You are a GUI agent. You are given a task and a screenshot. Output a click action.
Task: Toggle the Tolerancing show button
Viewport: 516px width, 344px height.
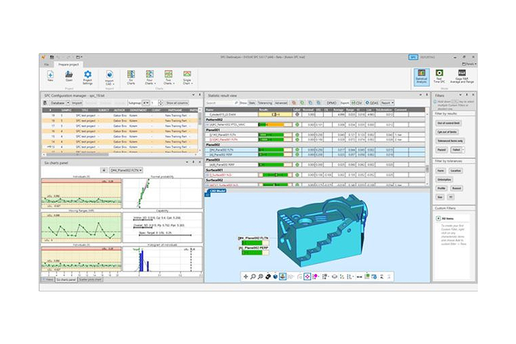click(264, 103)
